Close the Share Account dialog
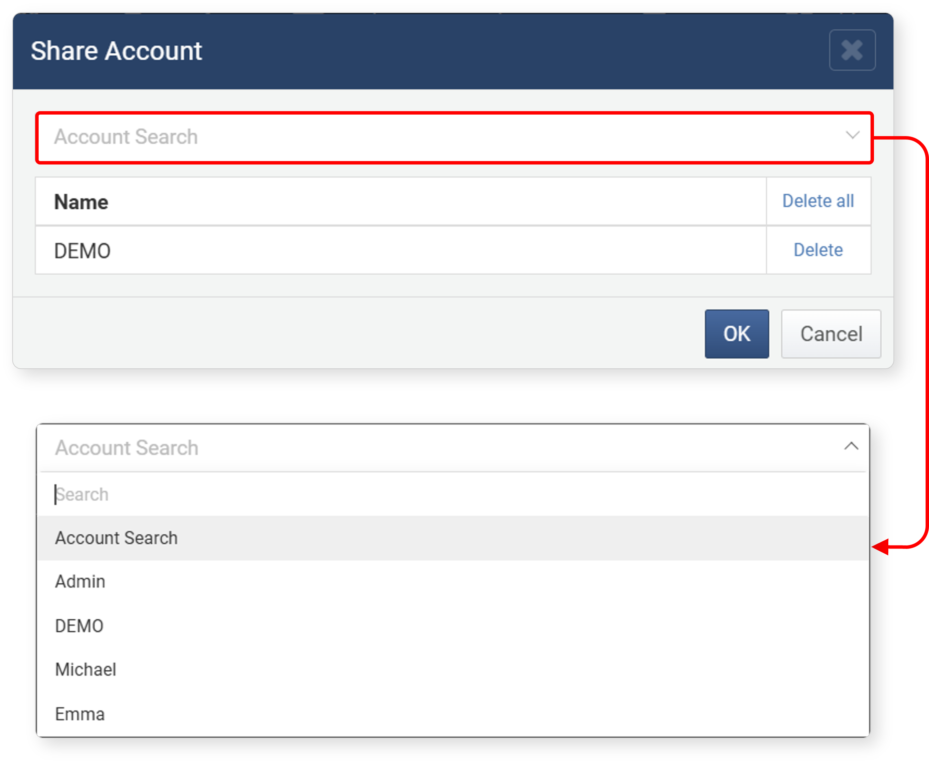 pos(852,50)
